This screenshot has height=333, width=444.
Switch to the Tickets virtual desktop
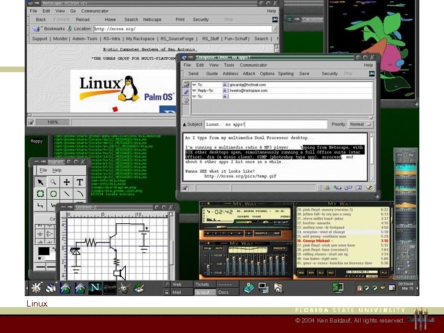coord(205,284)
